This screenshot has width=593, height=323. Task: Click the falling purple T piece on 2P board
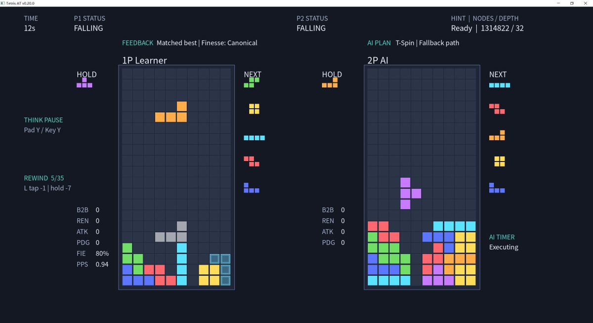coord(411,194)
